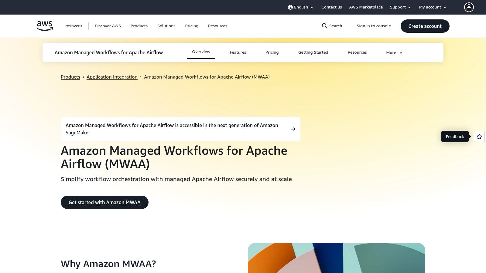Screen dimensions: 486x273
Task: Open the Getting Started tab
Action: coord(313,52)
